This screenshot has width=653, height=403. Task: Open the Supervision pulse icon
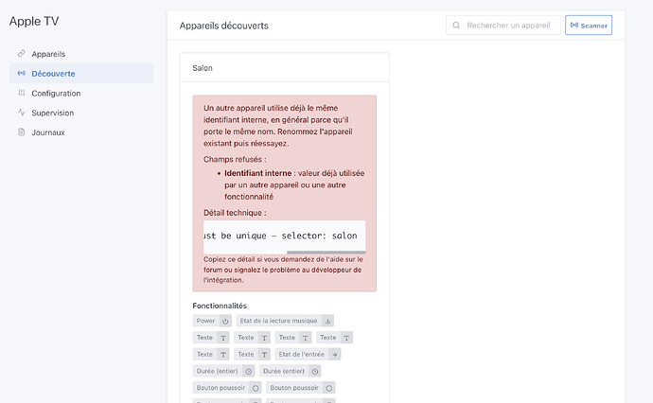pos(21,113)
